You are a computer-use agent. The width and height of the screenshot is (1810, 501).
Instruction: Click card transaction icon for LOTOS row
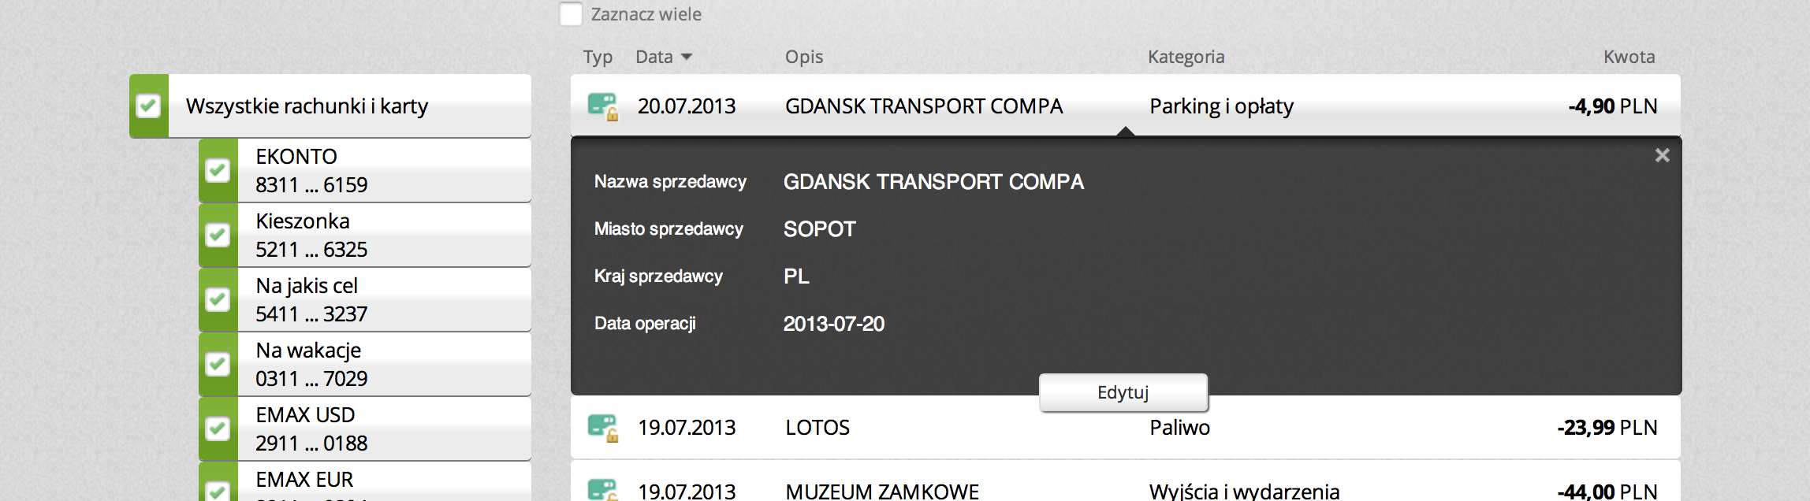coord(602,428)
